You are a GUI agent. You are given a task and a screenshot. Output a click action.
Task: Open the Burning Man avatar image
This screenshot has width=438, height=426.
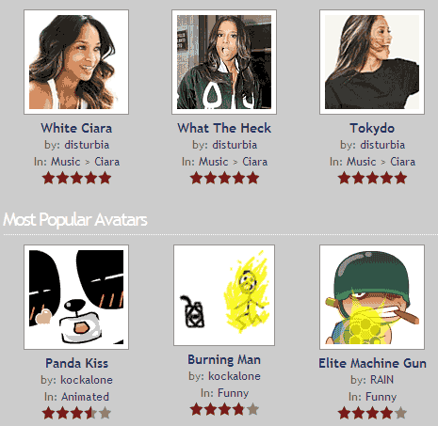pyautogui.click(x=224, y=295)
